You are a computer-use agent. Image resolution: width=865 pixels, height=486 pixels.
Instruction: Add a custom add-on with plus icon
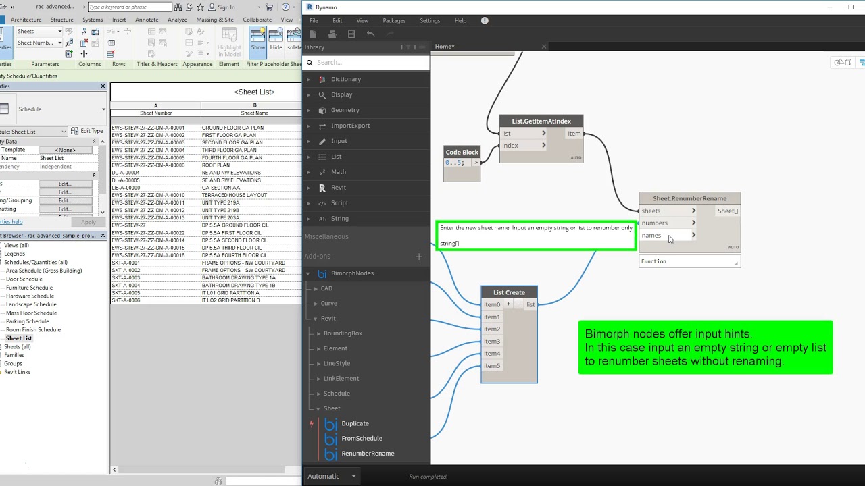419,256
